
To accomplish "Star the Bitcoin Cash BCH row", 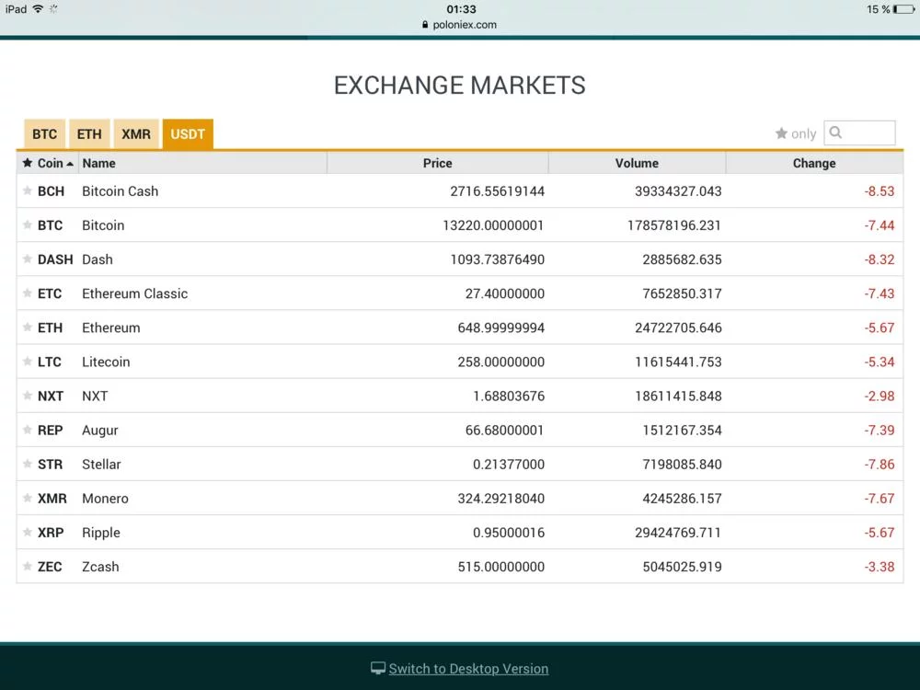I will [x=28, y=191].
